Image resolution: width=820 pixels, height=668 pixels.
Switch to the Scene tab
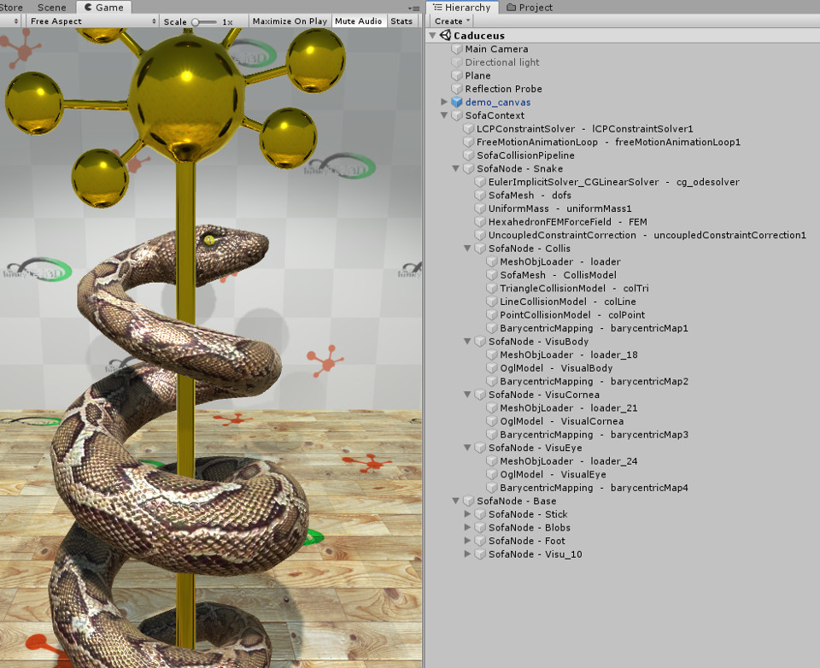pyautogui.click(x=52, y=8)
